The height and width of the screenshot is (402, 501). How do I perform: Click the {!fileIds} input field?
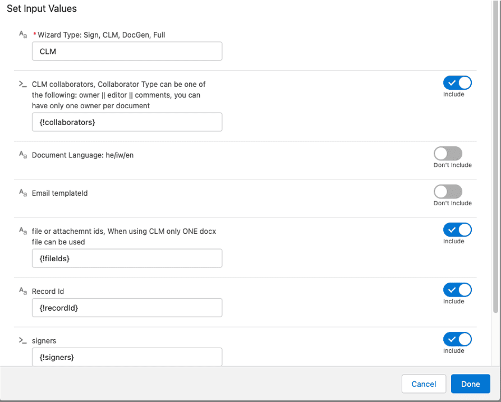coord(127,258)
